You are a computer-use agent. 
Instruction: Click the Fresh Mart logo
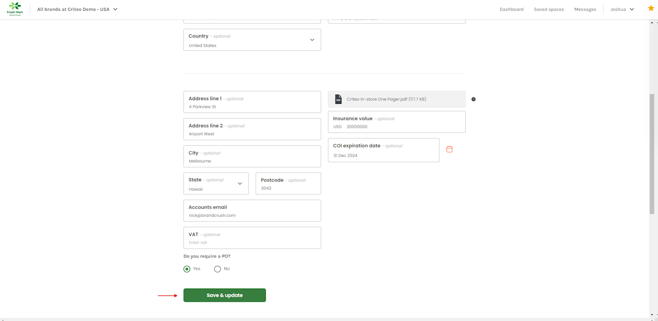(15, 9)
